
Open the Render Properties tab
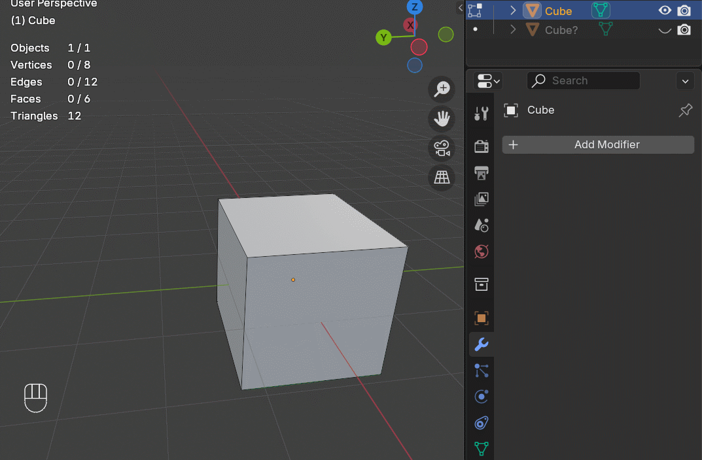point(481,146)
